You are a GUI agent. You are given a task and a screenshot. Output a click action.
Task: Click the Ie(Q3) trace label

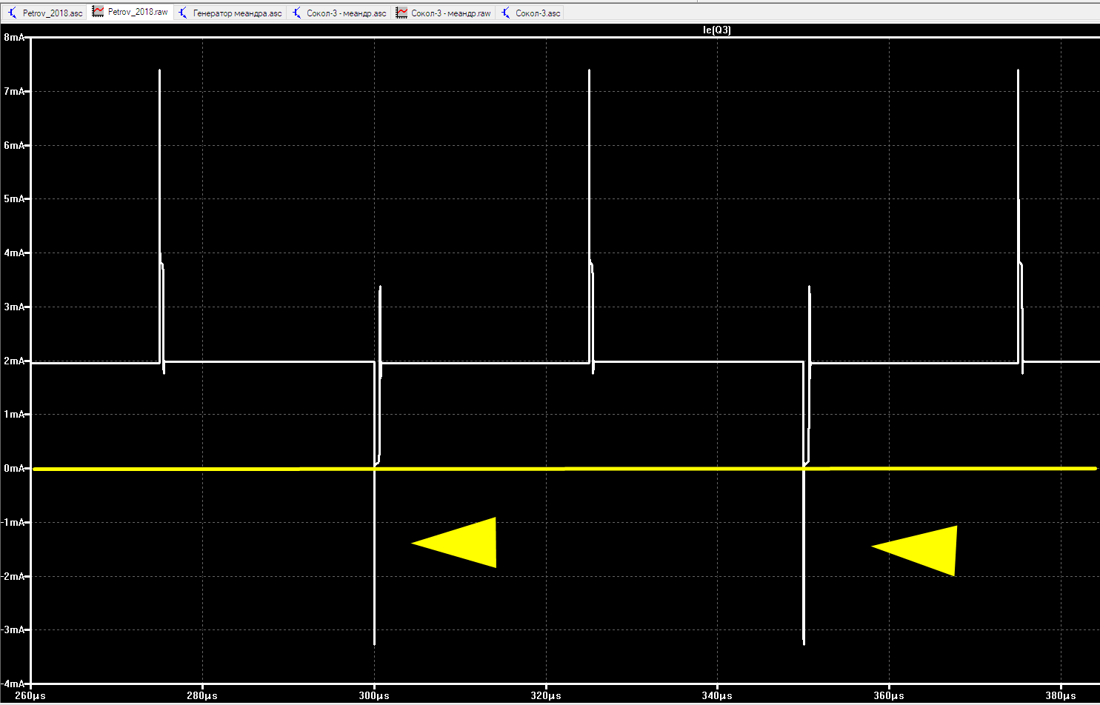click(717, 30)
